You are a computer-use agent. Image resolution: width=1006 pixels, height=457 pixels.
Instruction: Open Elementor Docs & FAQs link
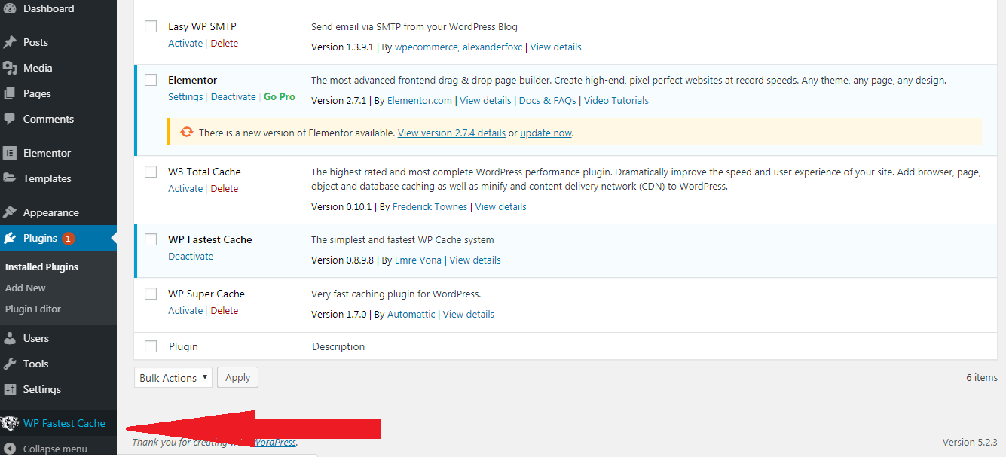pyautogui.click(x=548, y=100)
